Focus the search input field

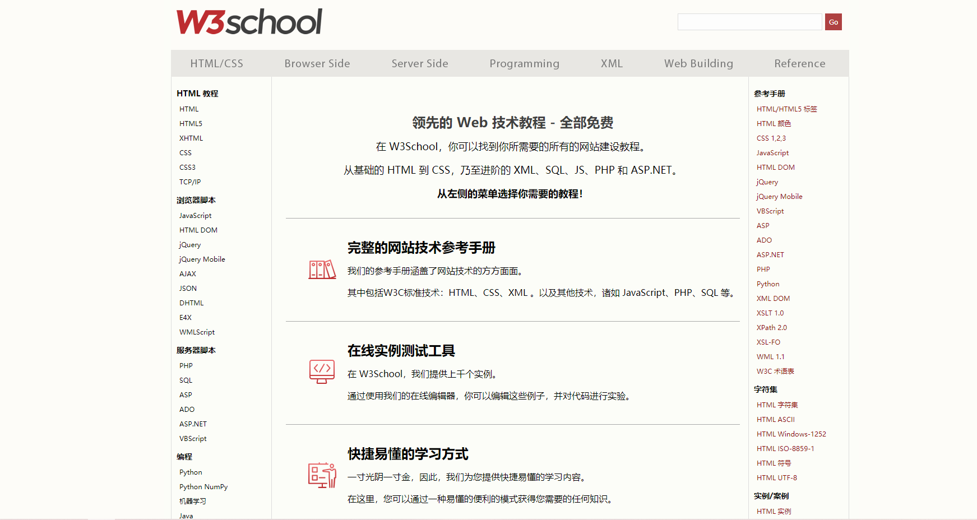click(x=750, y=22)
